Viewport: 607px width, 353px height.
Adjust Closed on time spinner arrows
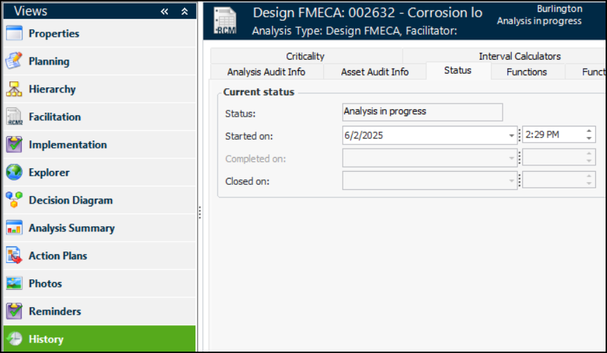click(x=589, y=180)
